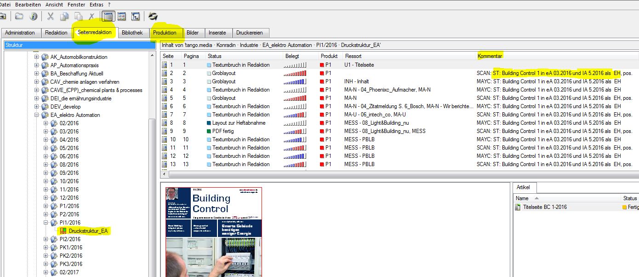Click the info toolbar icon
The height and width of the screenshot is (277, 639).
click(x=33, y=17)
